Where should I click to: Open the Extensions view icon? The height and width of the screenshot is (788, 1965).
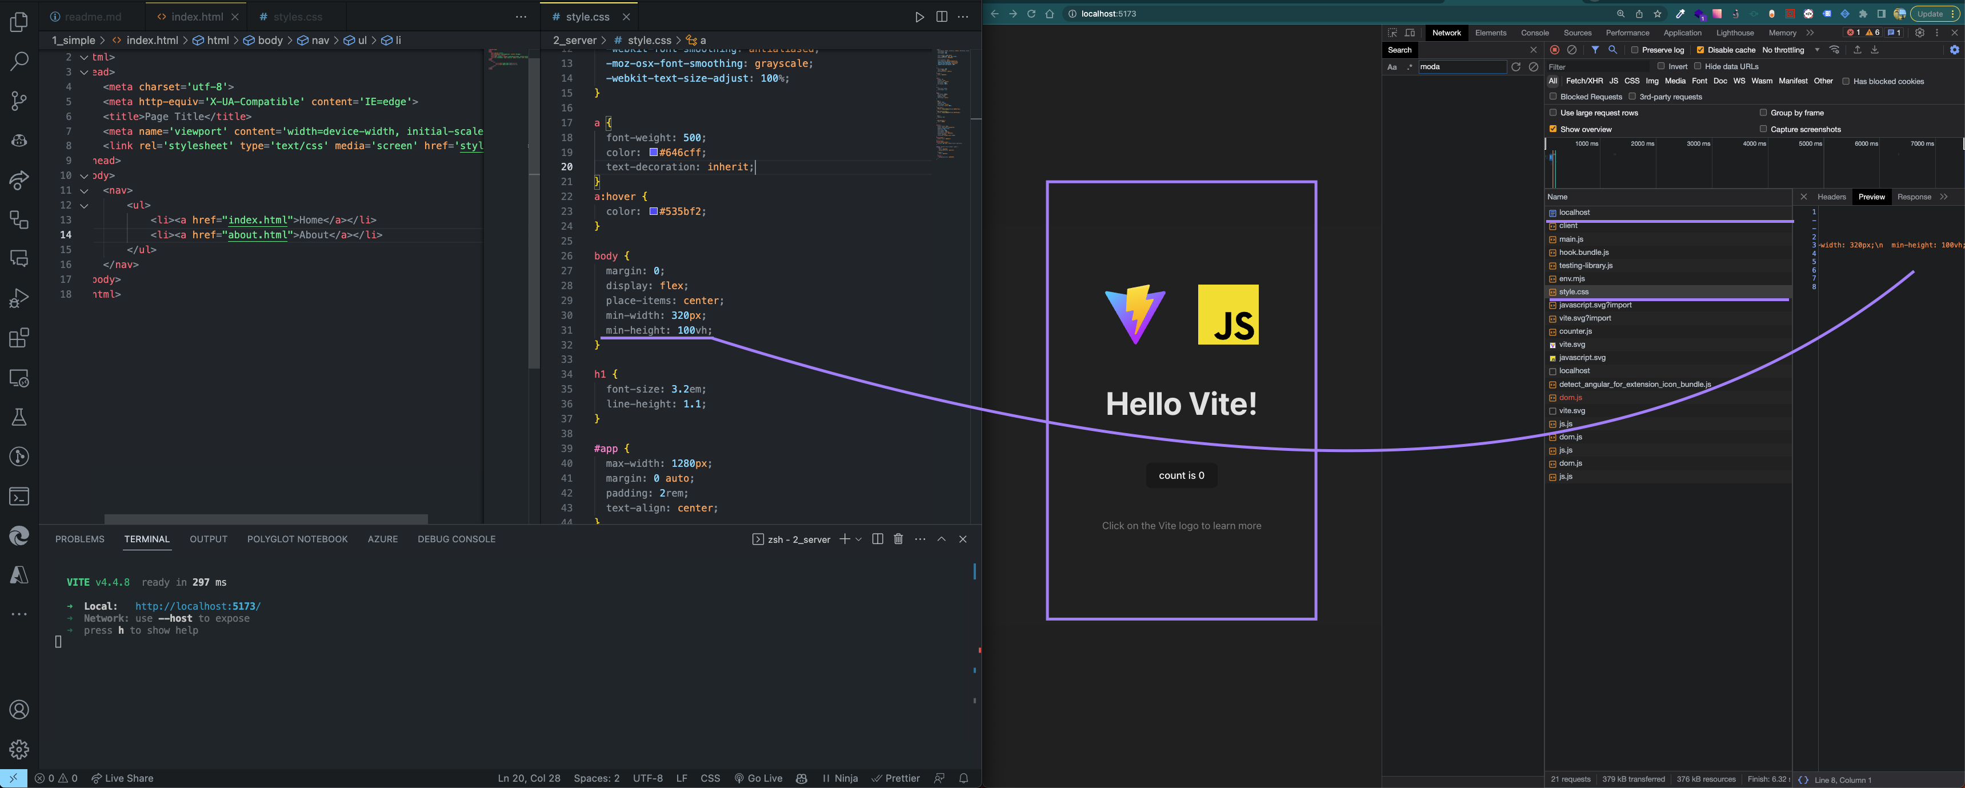coord(19,338)
